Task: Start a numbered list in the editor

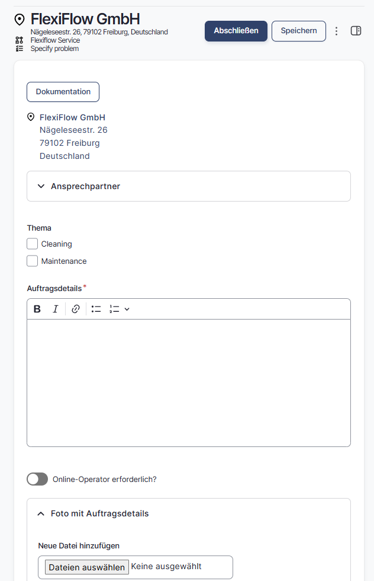Action: pos(114,309)
